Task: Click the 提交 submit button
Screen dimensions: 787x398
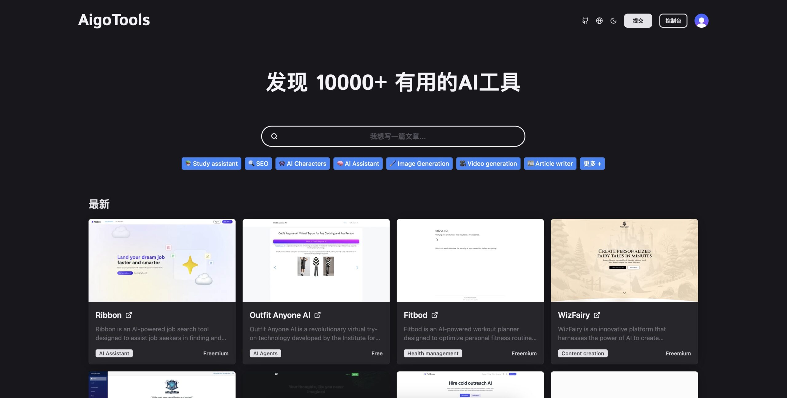Action: 638,20
